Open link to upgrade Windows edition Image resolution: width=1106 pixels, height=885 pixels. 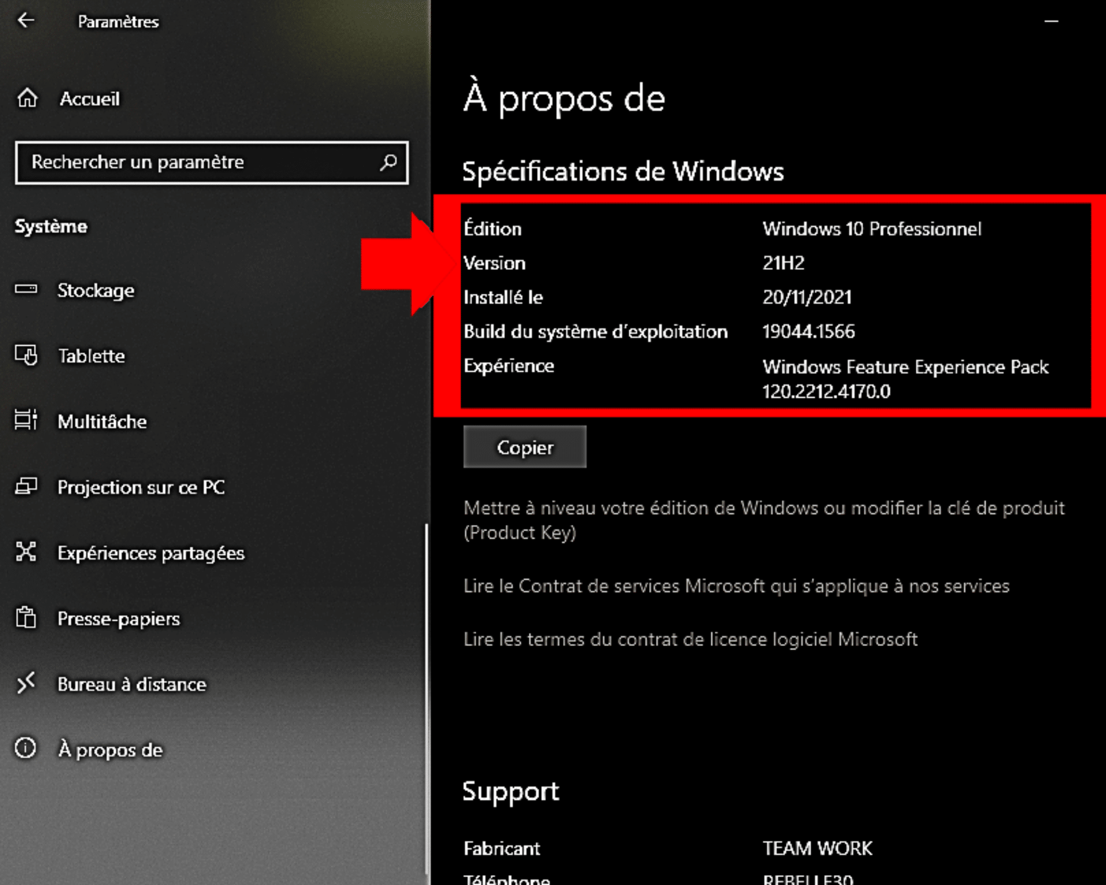click(764, 520)
